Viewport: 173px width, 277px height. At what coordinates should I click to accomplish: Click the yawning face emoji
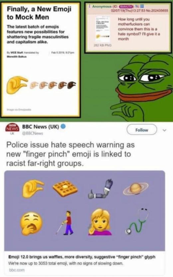pyautogui.click(x=31, y=224)
